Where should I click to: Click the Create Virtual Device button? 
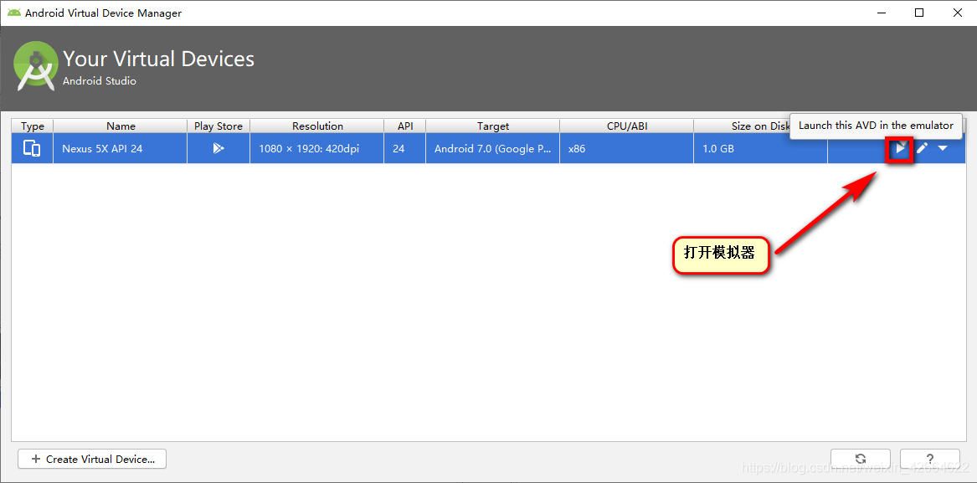[x=92, y=459]
